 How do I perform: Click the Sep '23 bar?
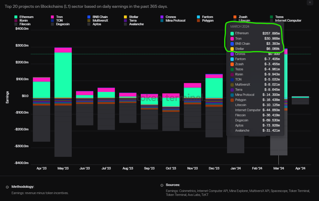tap(149, 111)
